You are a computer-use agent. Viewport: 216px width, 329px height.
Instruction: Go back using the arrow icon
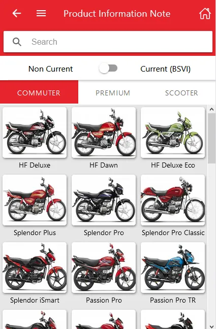coord(17,13)
